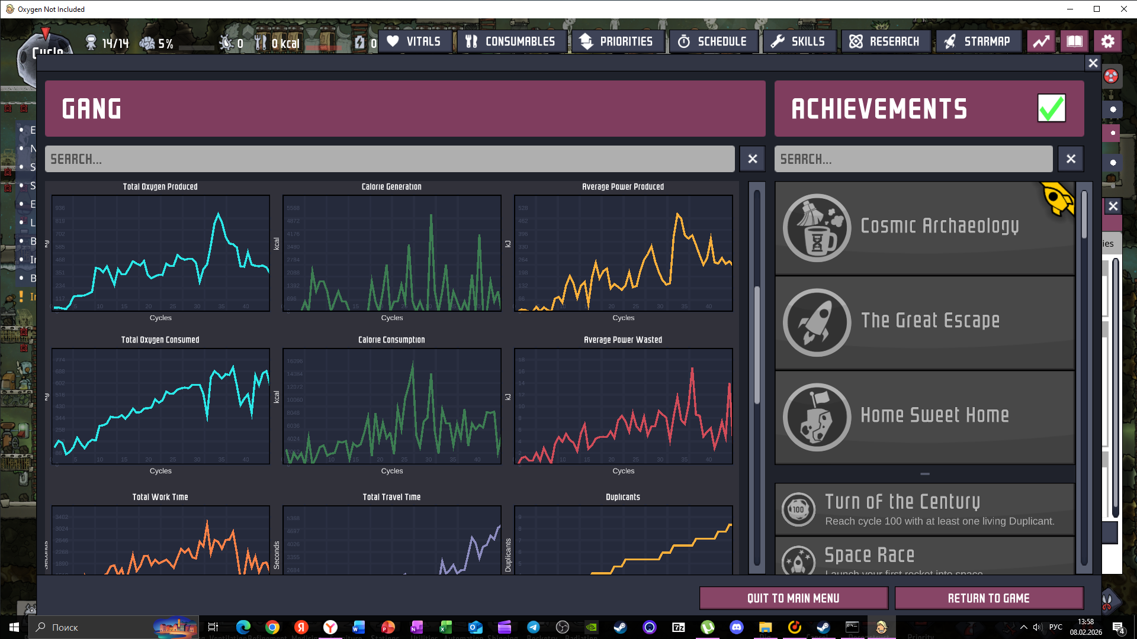1137x639 pixels.
Task: Click Quit to Main Menu button
Action: (x=793, y=598)
